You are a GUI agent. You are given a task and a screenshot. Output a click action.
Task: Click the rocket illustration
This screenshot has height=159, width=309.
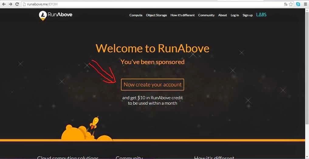(x=94, y=123)
